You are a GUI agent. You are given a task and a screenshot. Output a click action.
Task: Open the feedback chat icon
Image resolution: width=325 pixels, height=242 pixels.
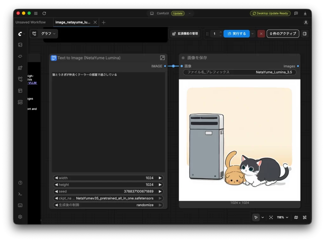(296, 13)
